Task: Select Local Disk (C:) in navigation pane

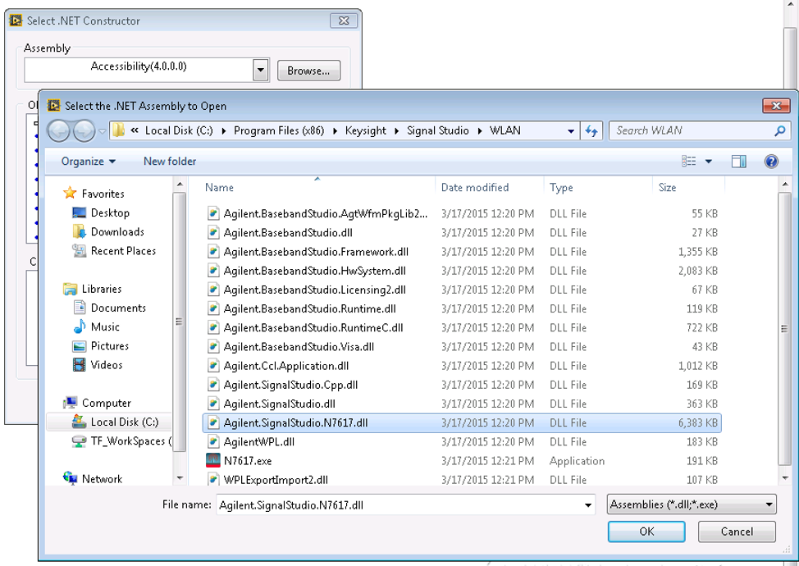Action: click(x=124, y=422)
